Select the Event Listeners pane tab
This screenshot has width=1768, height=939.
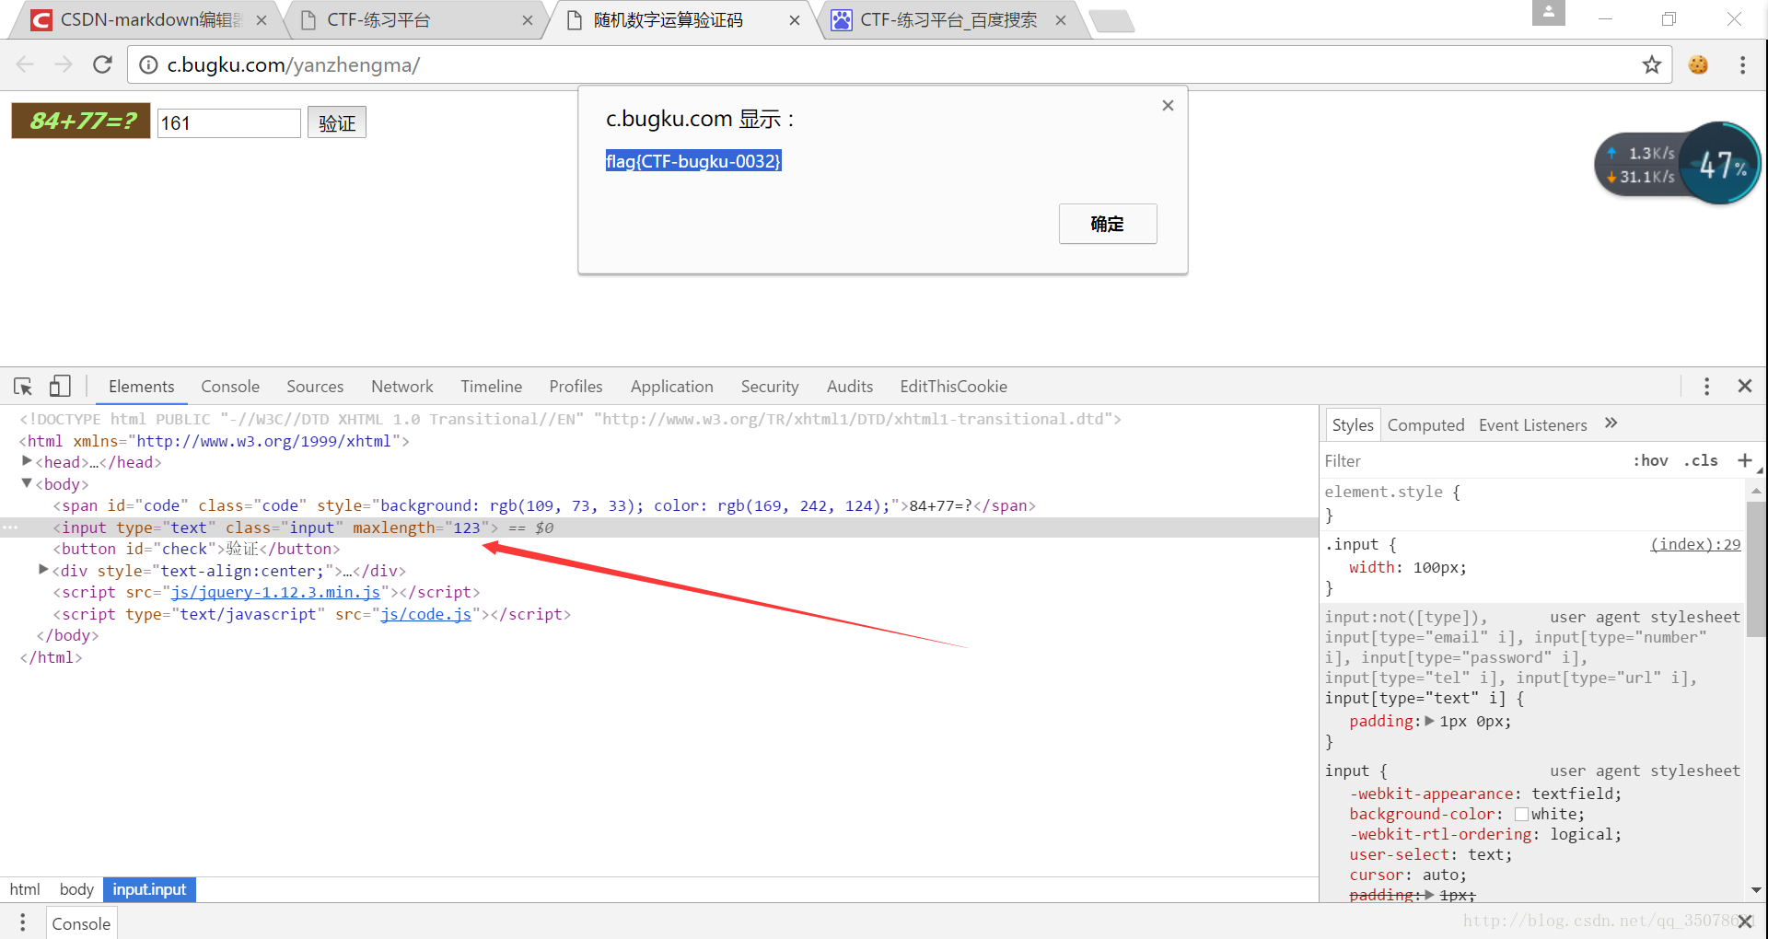1533,424
